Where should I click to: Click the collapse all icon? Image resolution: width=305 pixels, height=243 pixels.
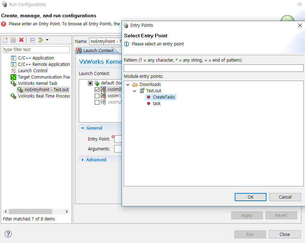(x=32, y=40)
